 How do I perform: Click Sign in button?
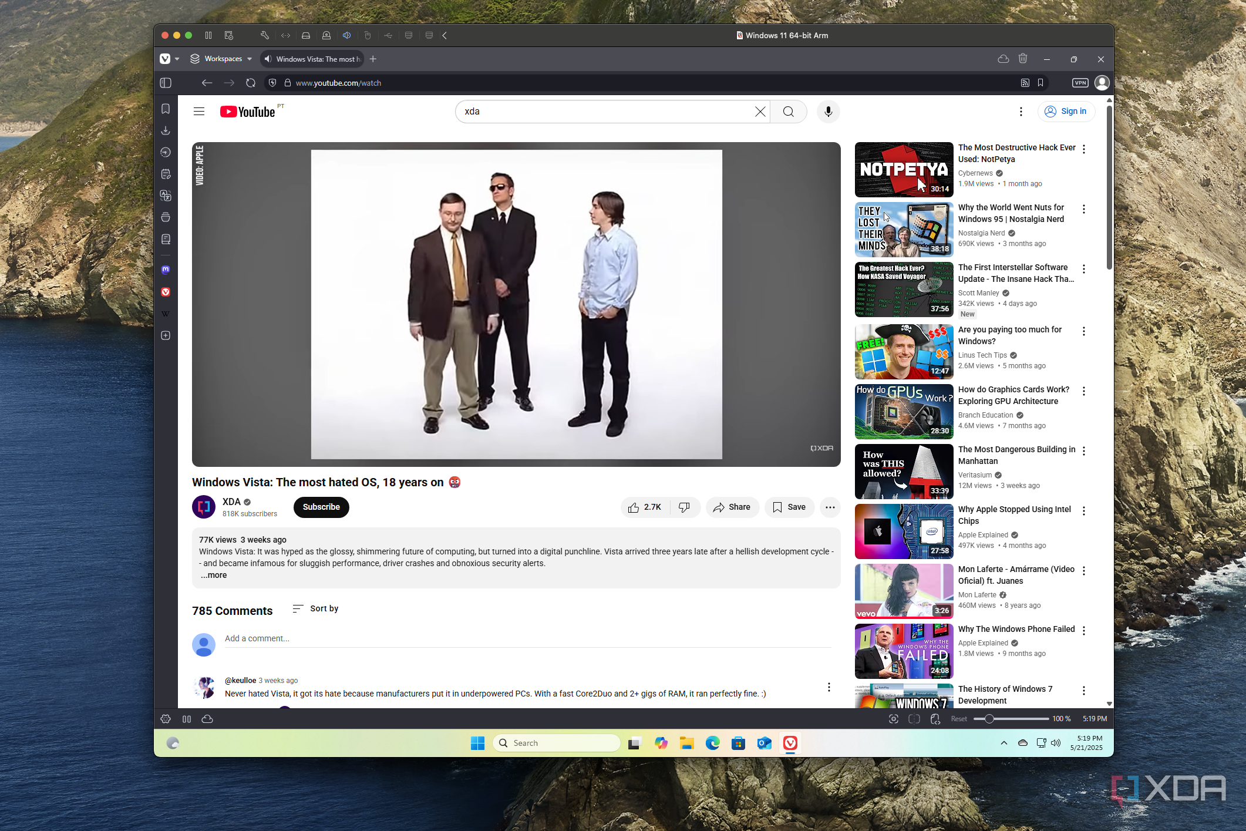pos(1066,112)
